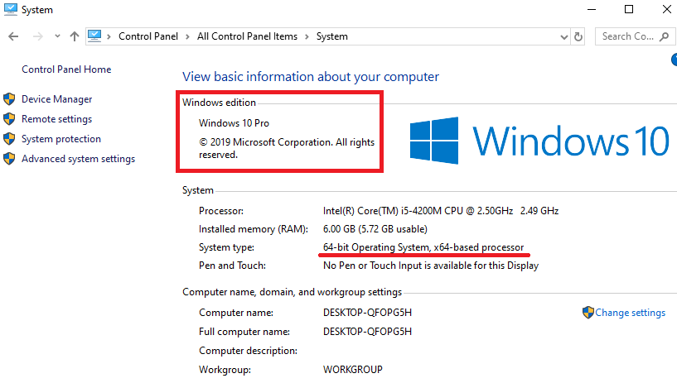
Task: Select Control Panel in the breadcrumb
Action: click(148, 36)
